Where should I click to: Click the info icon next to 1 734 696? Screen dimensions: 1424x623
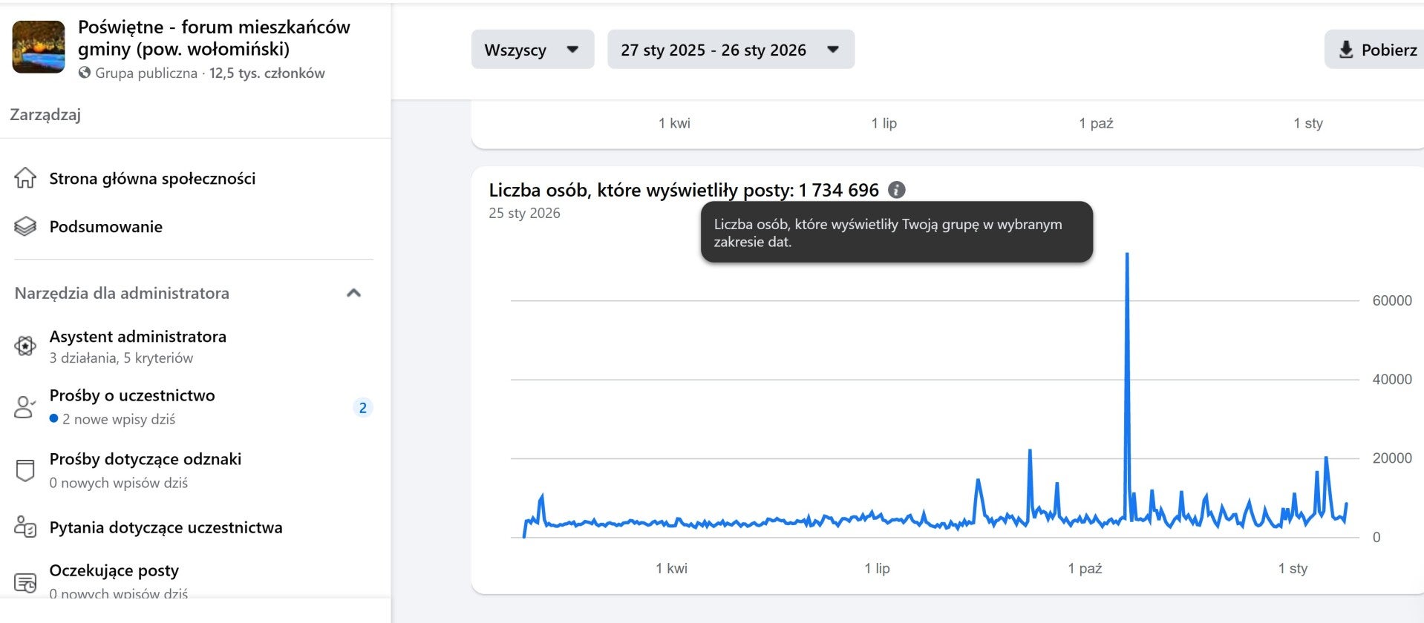pos(897,191)
